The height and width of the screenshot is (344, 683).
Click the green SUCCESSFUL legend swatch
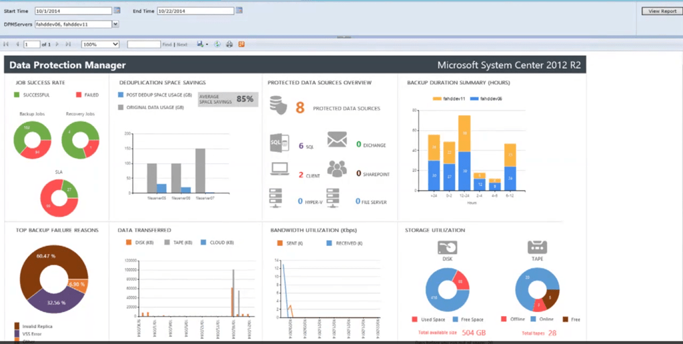(17, 95)
